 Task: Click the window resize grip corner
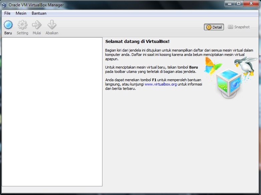click(257, 191)
